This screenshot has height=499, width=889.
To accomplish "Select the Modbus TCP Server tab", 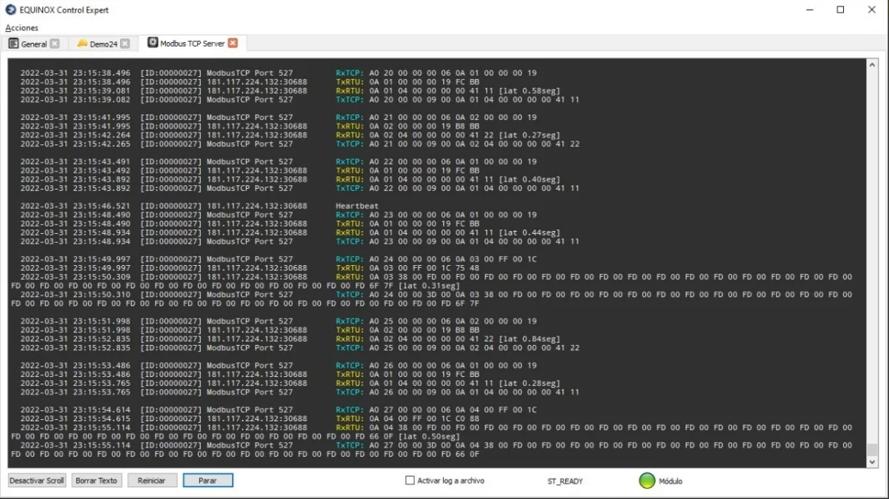I will pyautogui.click(x=193, y=44).
